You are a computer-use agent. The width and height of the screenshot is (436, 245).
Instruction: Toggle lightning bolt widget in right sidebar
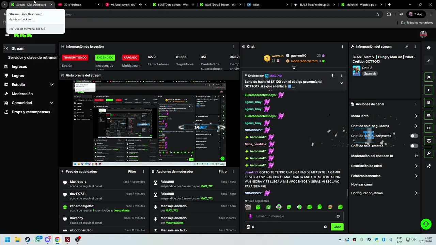429,90
